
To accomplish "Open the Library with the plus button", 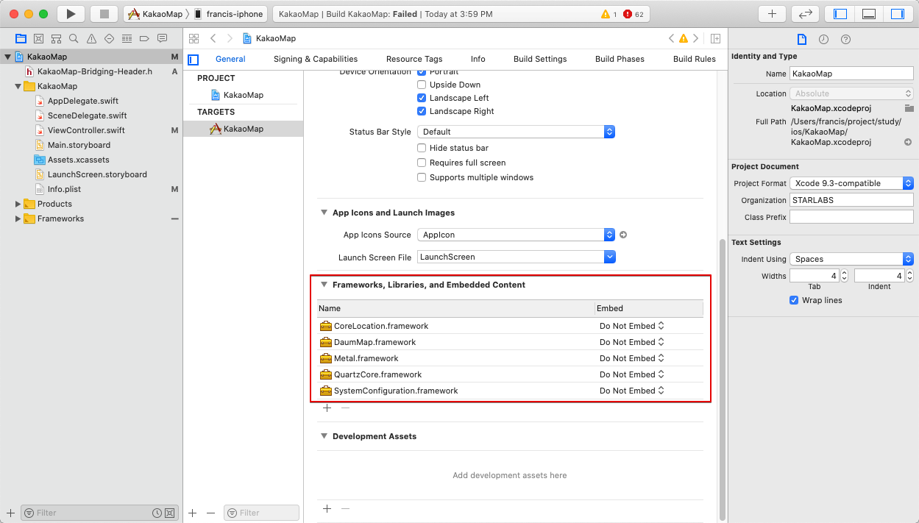I will point(772,14).
